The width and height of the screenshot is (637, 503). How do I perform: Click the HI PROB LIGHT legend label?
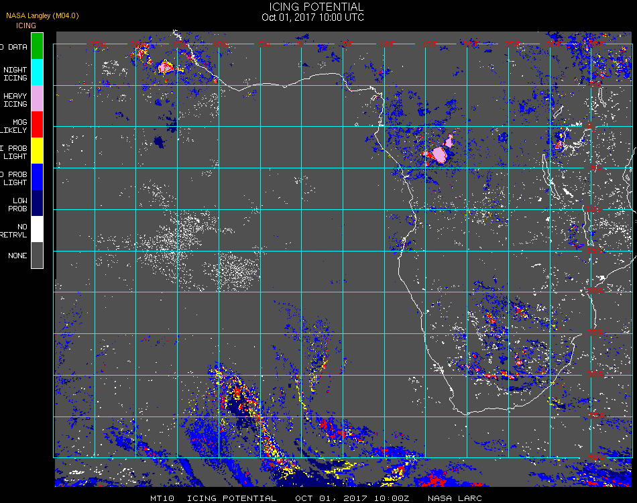coord(14,152)
